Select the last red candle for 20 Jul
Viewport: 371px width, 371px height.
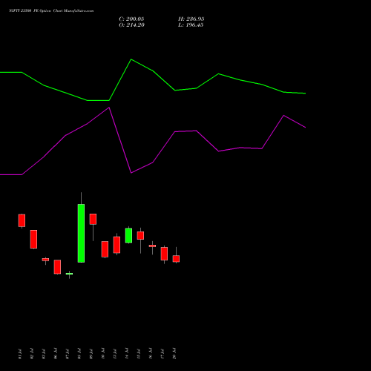coord(176,259)
